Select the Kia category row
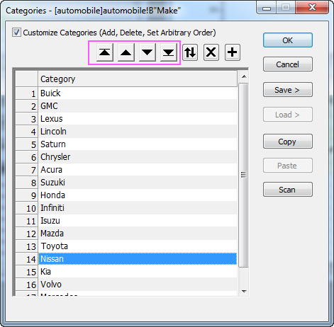 [x=138, y=272]
